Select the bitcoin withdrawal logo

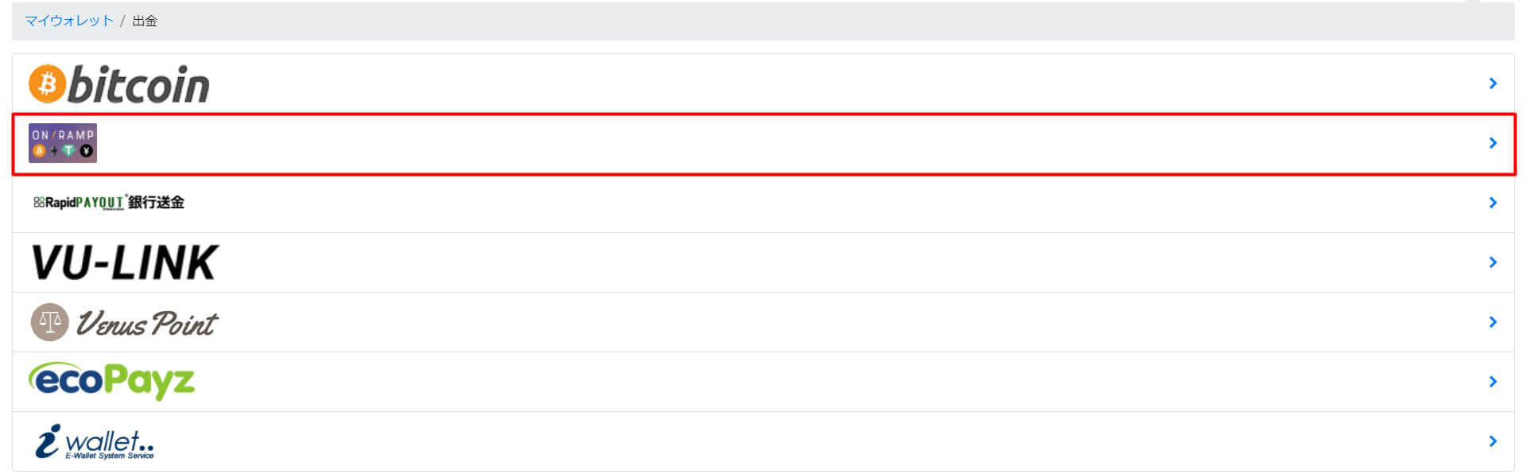[x=119, y=84]
